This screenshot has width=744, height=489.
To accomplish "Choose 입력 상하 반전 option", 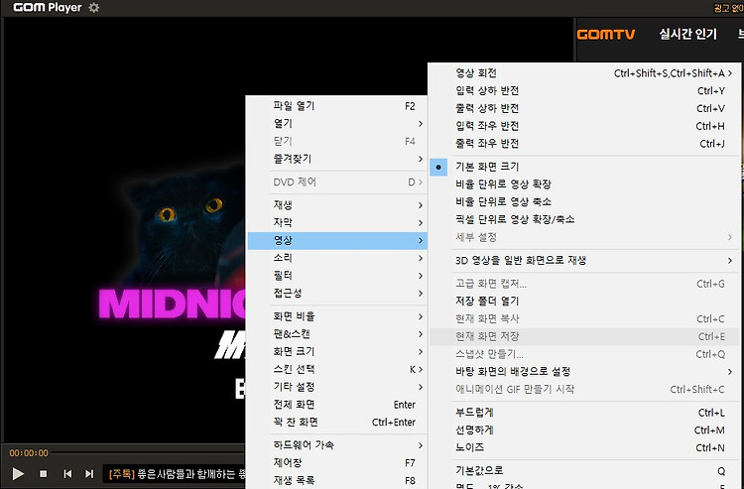I will click(x=584, y=90).
